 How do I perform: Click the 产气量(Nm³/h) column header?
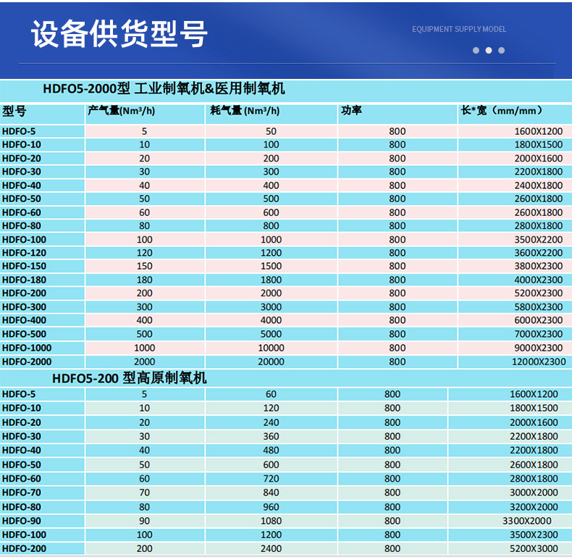(121, 110)
